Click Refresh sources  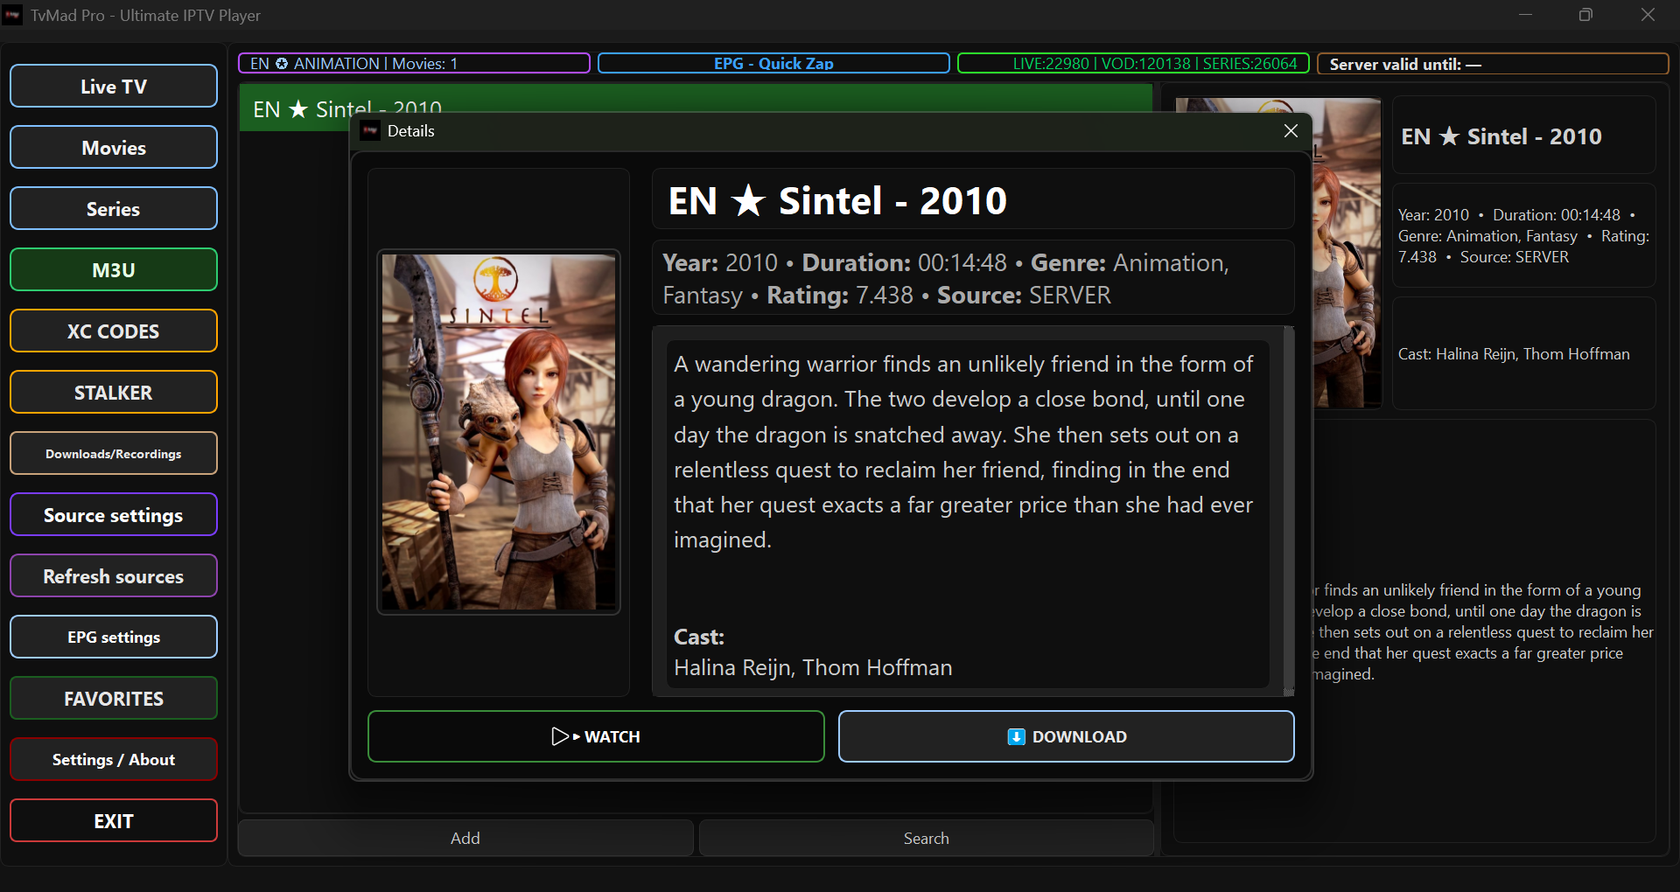pyautogui.click(x=114, y=576)
